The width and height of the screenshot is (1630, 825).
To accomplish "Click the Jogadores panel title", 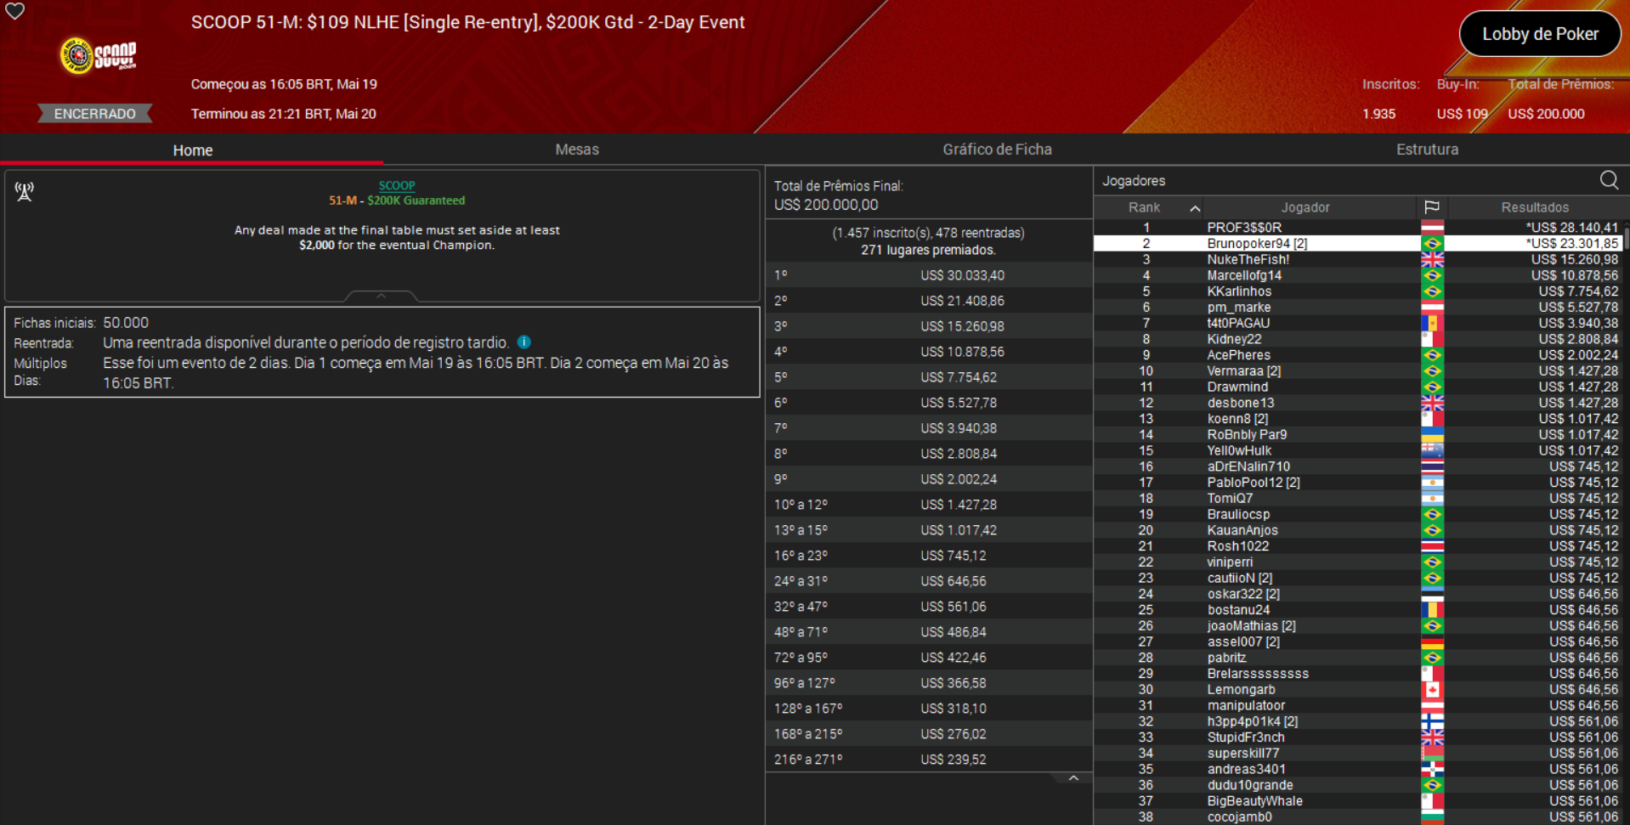I will pyautogui.click(x=1134, y=181).
